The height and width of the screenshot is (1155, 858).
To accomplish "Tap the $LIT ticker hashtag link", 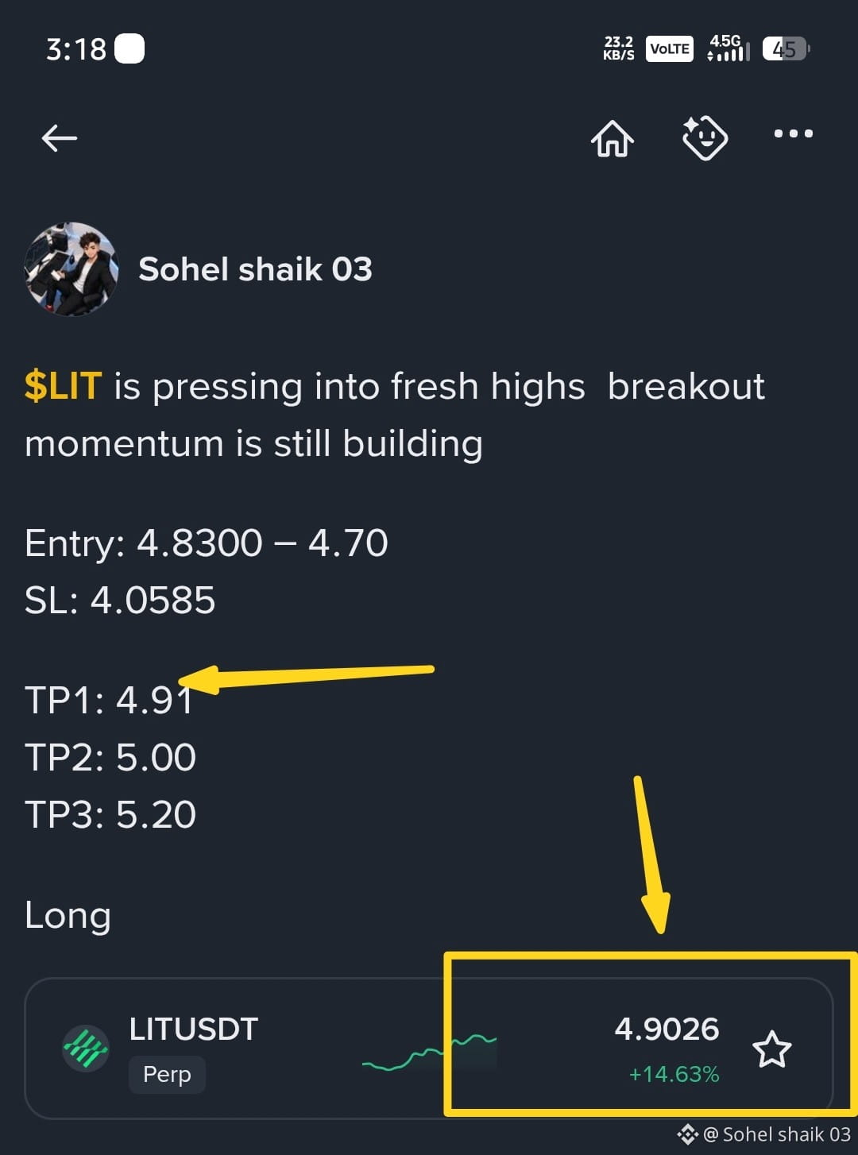I will coord(63,386).
